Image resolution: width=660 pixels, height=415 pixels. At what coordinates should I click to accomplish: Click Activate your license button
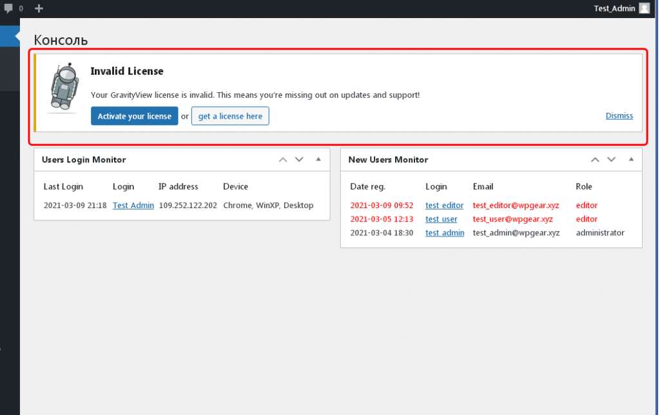134,116
